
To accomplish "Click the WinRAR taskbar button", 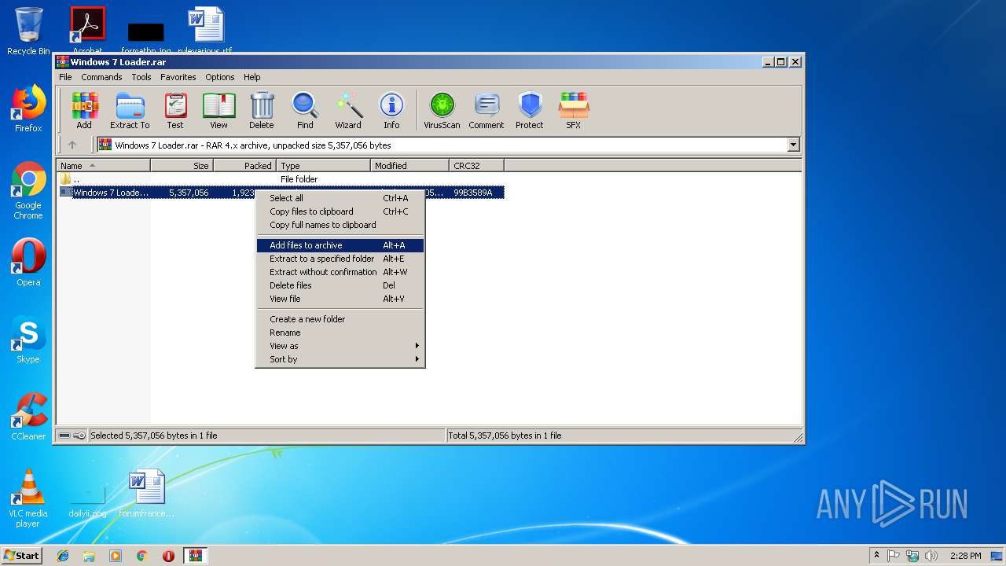I will [196, 556].
